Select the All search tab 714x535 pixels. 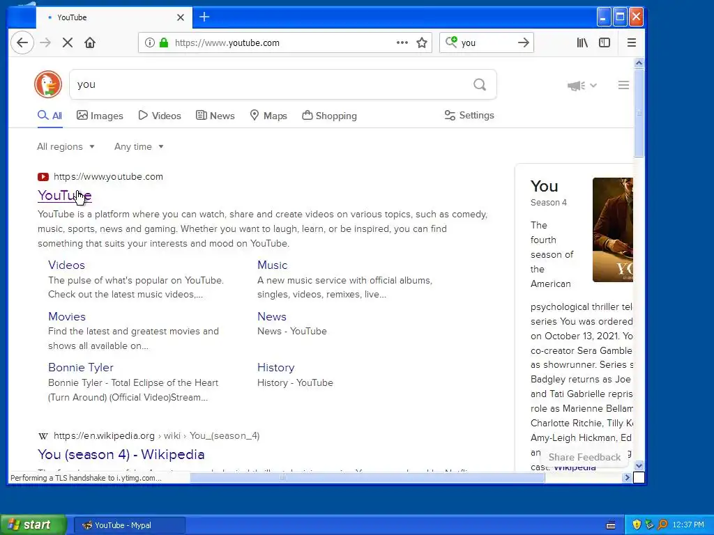pyautogui.click(x=50, y=116)
